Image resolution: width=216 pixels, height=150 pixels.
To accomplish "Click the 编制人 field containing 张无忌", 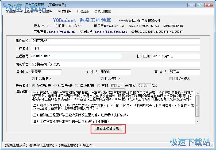I will (x=46, y=72).
